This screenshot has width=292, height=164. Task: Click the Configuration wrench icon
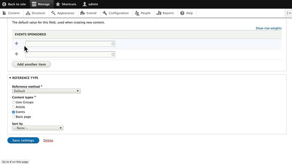[x=105, y=13]
